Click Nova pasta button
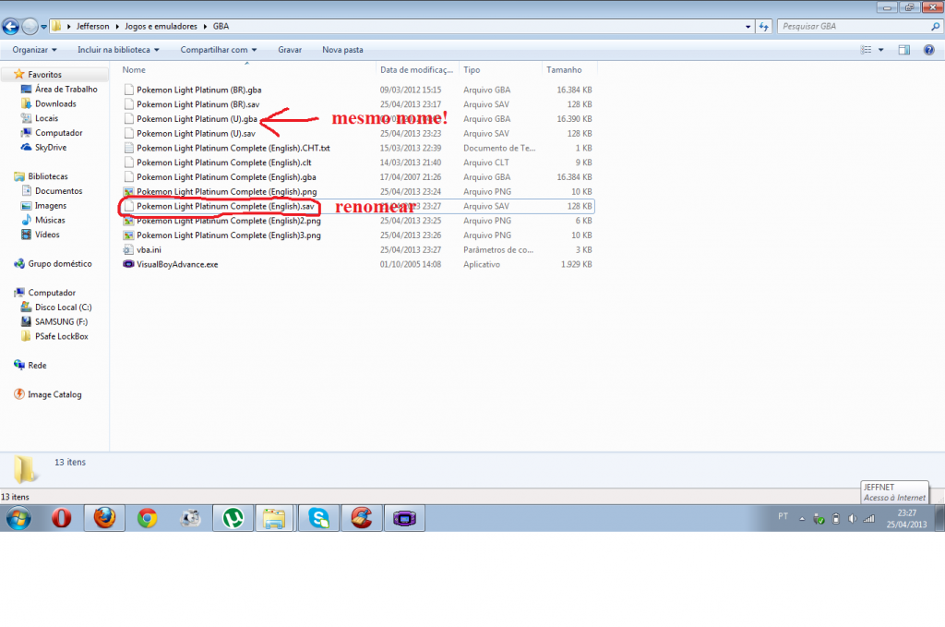The height and width of the screenshot is (627, 945). [x=342, y=50]
